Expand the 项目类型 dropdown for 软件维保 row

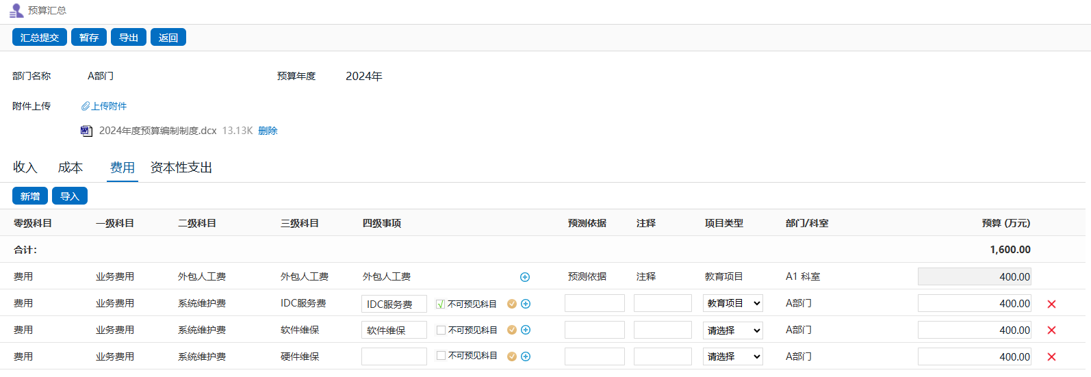point(732,330)
